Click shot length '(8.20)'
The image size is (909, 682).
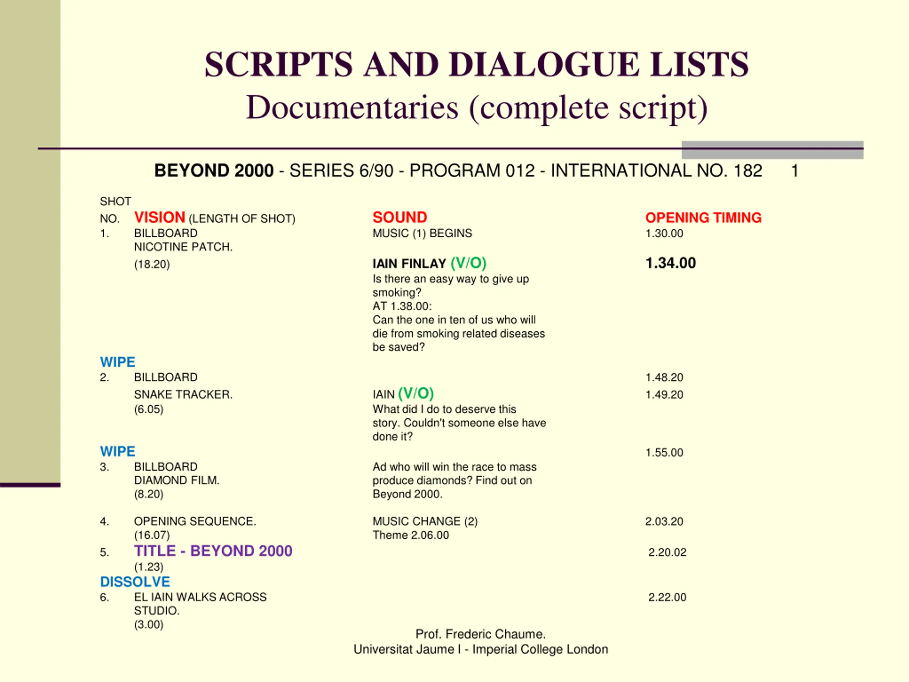pos(149,494)
